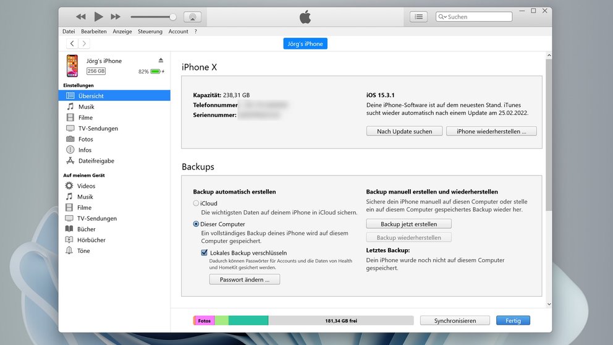Viewport: 613px width, 345px height.
Task: Click Nach Update suchen button
Action: (x=404, y=131)
